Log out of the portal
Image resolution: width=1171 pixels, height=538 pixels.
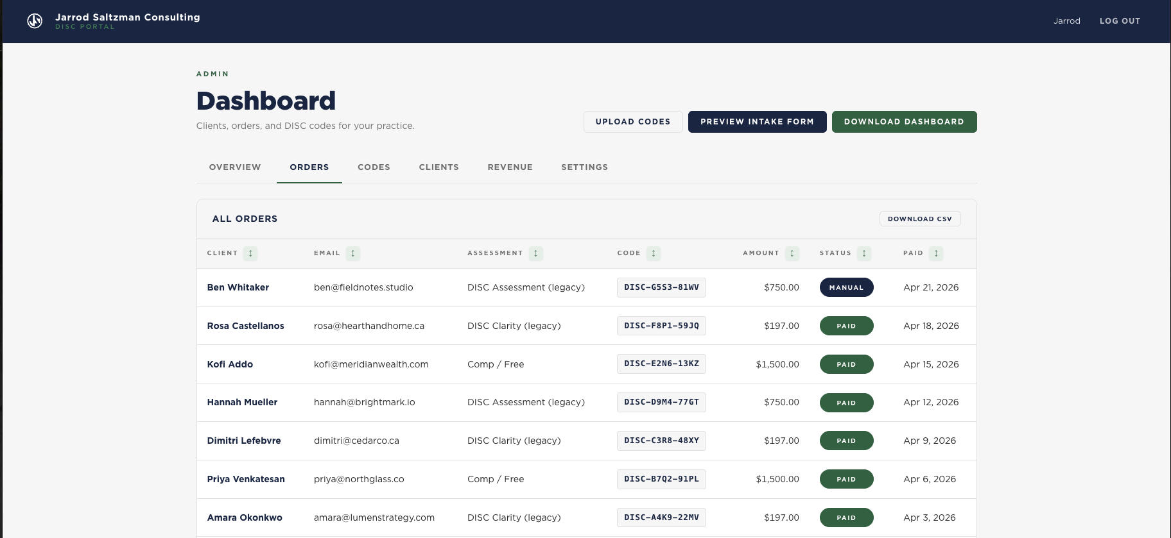click(x=1120, y=21)
